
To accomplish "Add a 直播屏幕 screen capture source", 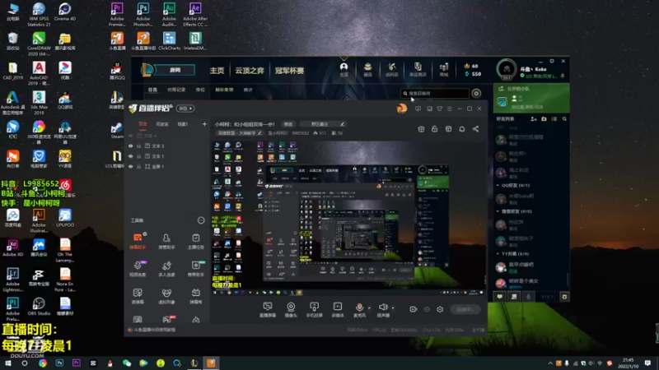I will tap(268, 310).
